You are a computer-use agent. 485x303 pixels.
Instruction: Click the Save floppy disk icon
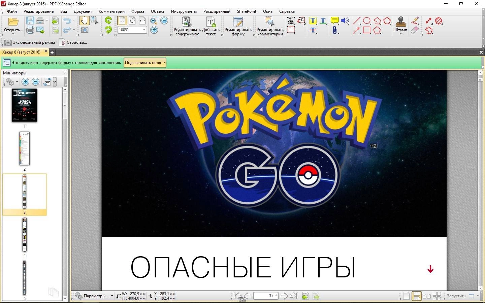tap(30, 21)
